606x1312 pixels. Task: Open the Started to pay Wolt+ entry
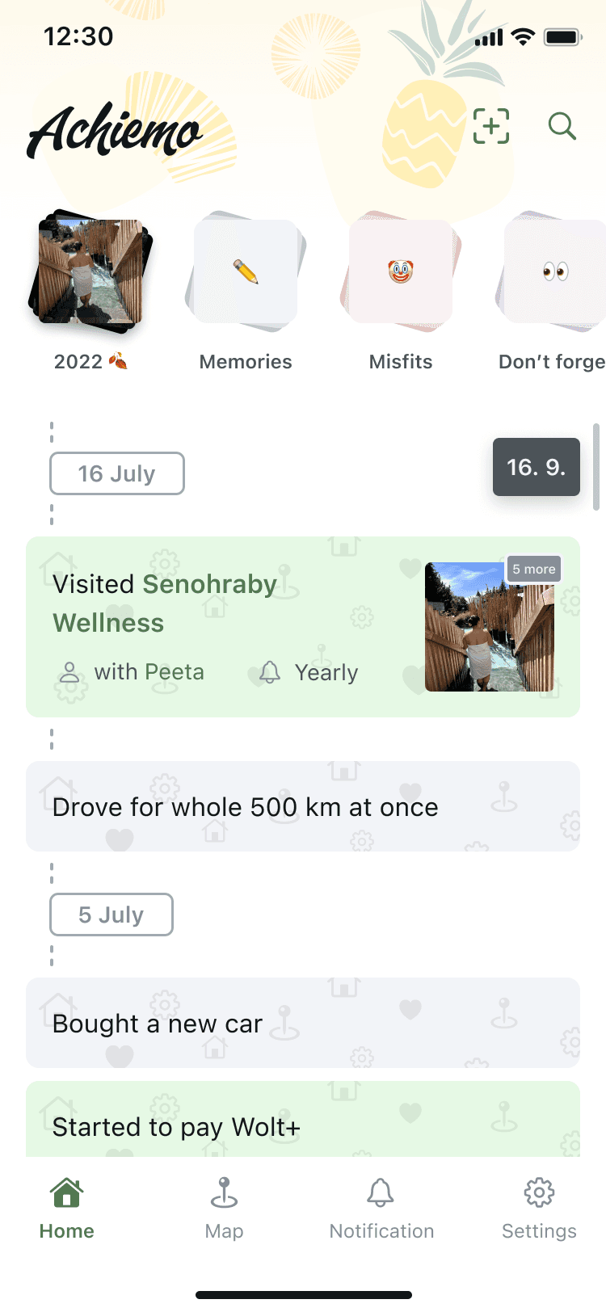(303, 1125)
